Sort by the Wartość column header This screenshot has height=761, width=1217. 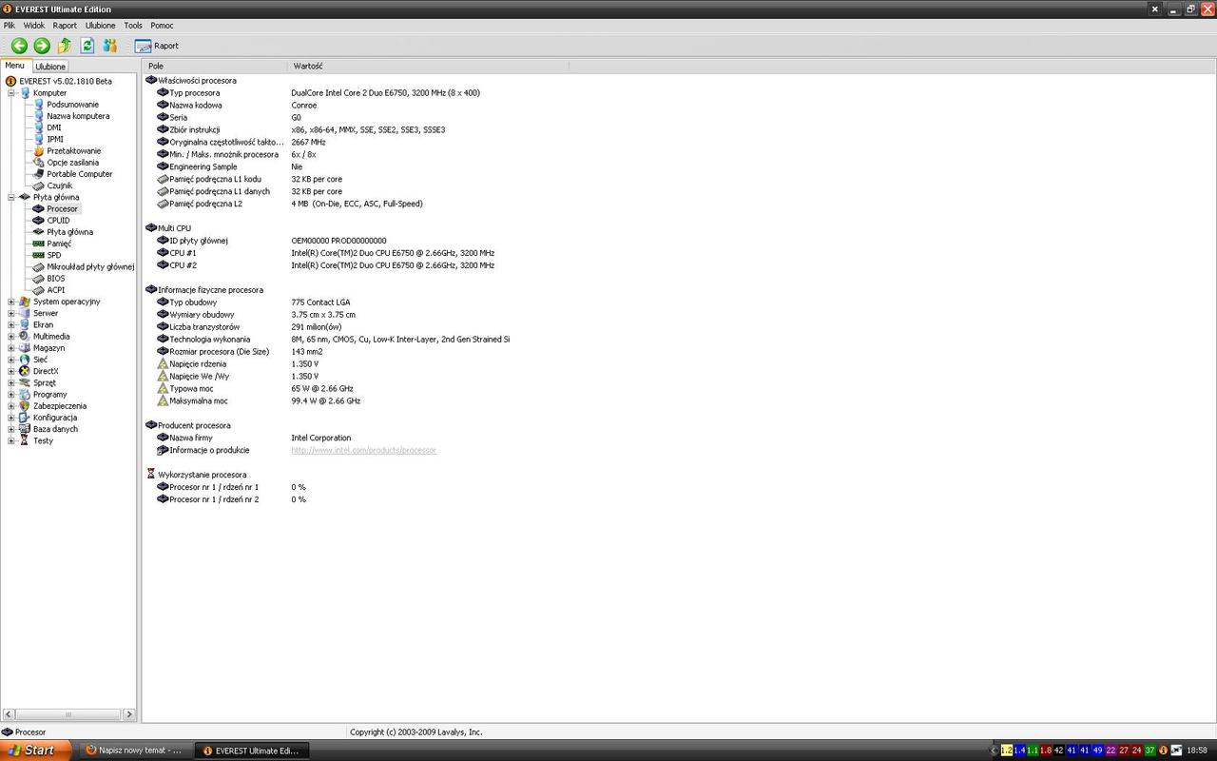pos(428,67)
